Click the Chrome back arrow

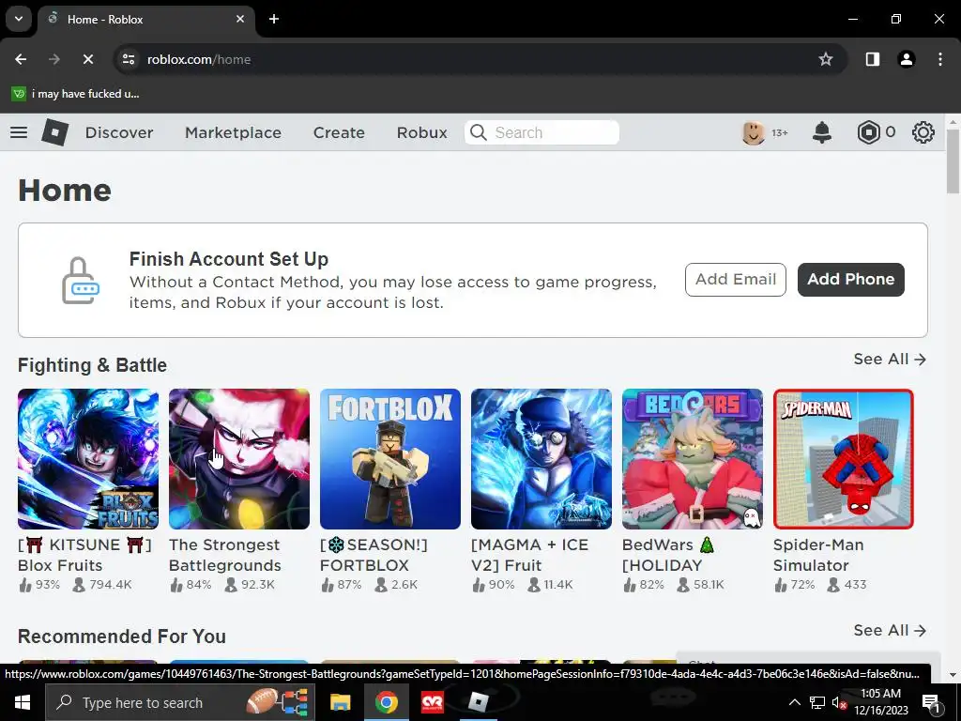tap(21, 59)
